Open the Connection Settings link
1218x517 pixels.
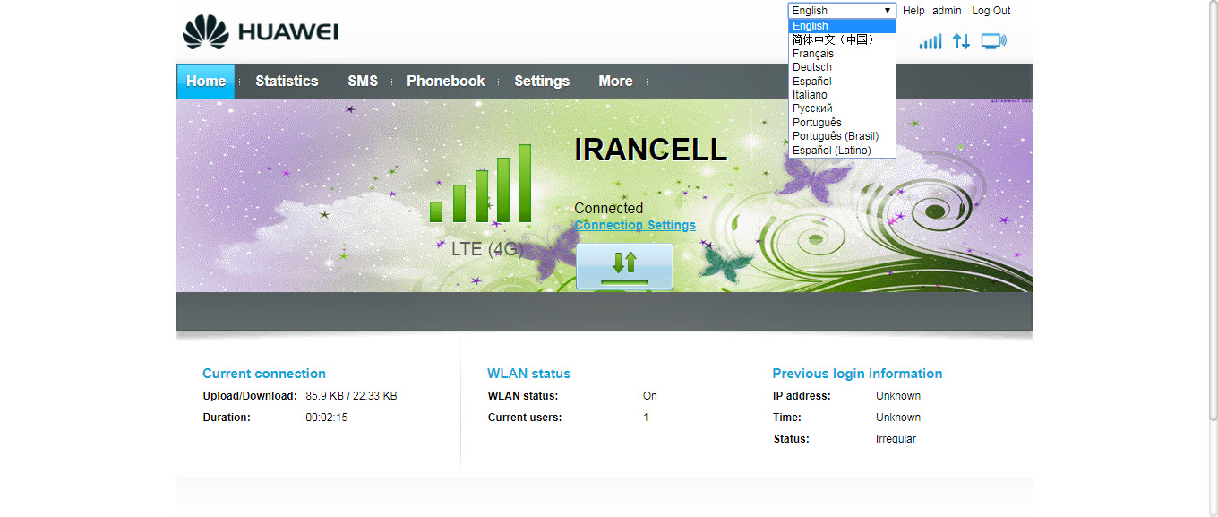point(635,225)
